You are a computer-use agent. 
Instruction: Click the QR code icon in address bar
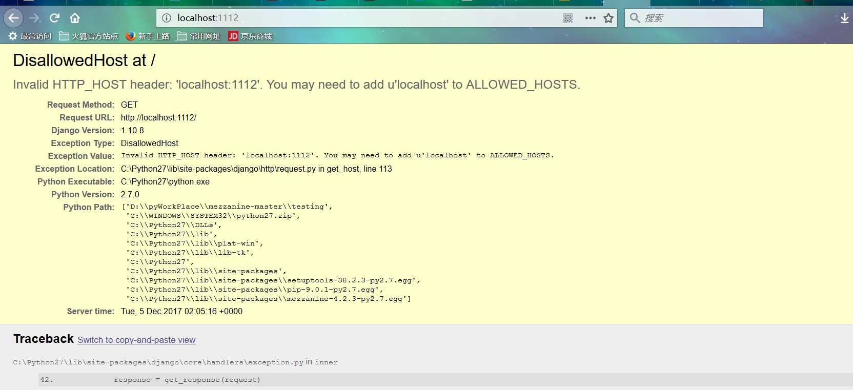click(x=568, y=18)
